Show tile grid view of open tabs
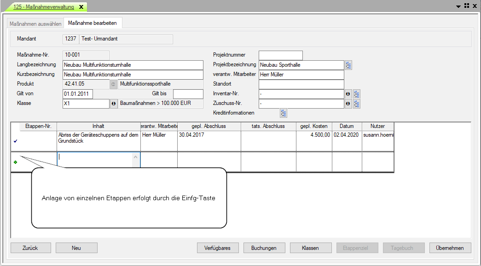This screenshot has height=266, width=481. coord(466,6)
